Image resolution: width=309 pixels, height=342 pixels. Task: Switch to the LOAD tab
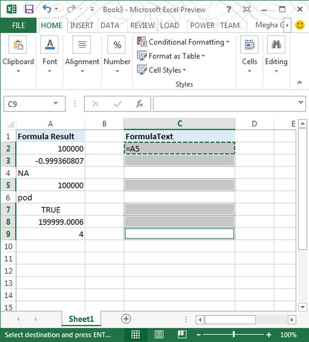click(169, 25)
